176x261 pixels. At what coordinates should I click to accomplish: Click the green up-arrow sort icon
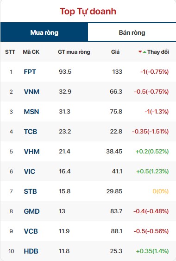[145, 52]
